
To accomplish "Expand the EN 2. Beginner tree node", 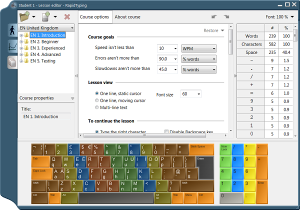I will [x=21, y=41].
